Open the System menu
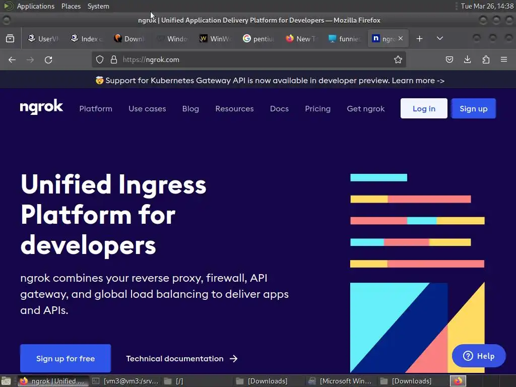 coord(98,6)
